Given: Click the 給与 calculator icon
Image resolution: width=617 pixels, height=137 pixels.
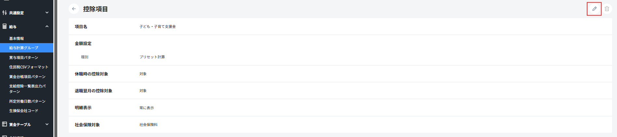Looking at the screenshot, I should click(5, 27).
